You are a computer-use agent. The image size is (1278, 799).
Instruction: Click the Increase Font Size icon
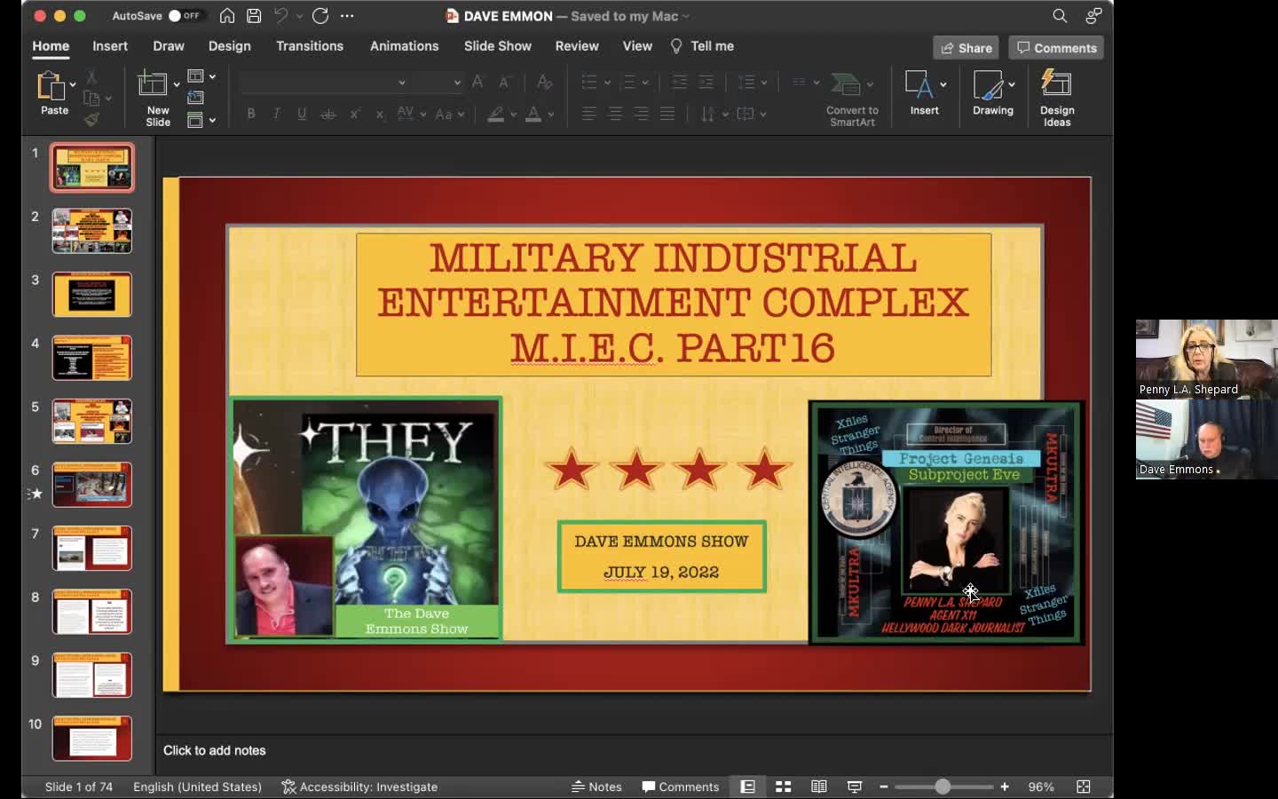[478, 82]
